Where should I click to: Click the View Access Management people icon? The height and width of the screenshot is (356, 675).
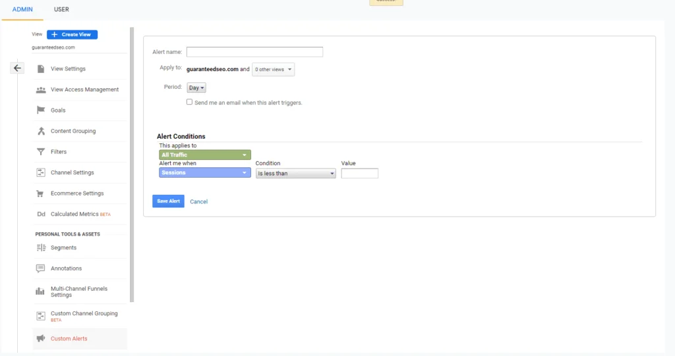41,89
